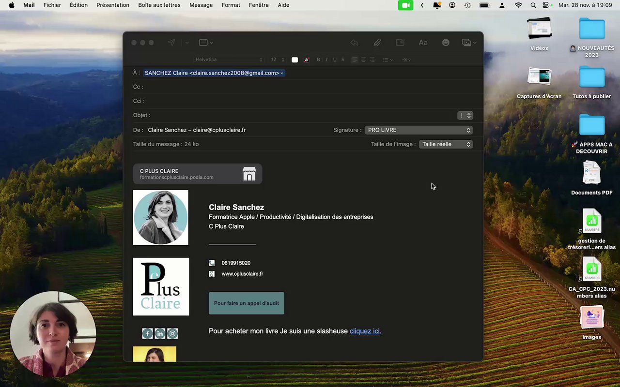The height and width of the screenshot is (387, 620).
Task: Open the white text color swatch
Action: coord(294,60)
